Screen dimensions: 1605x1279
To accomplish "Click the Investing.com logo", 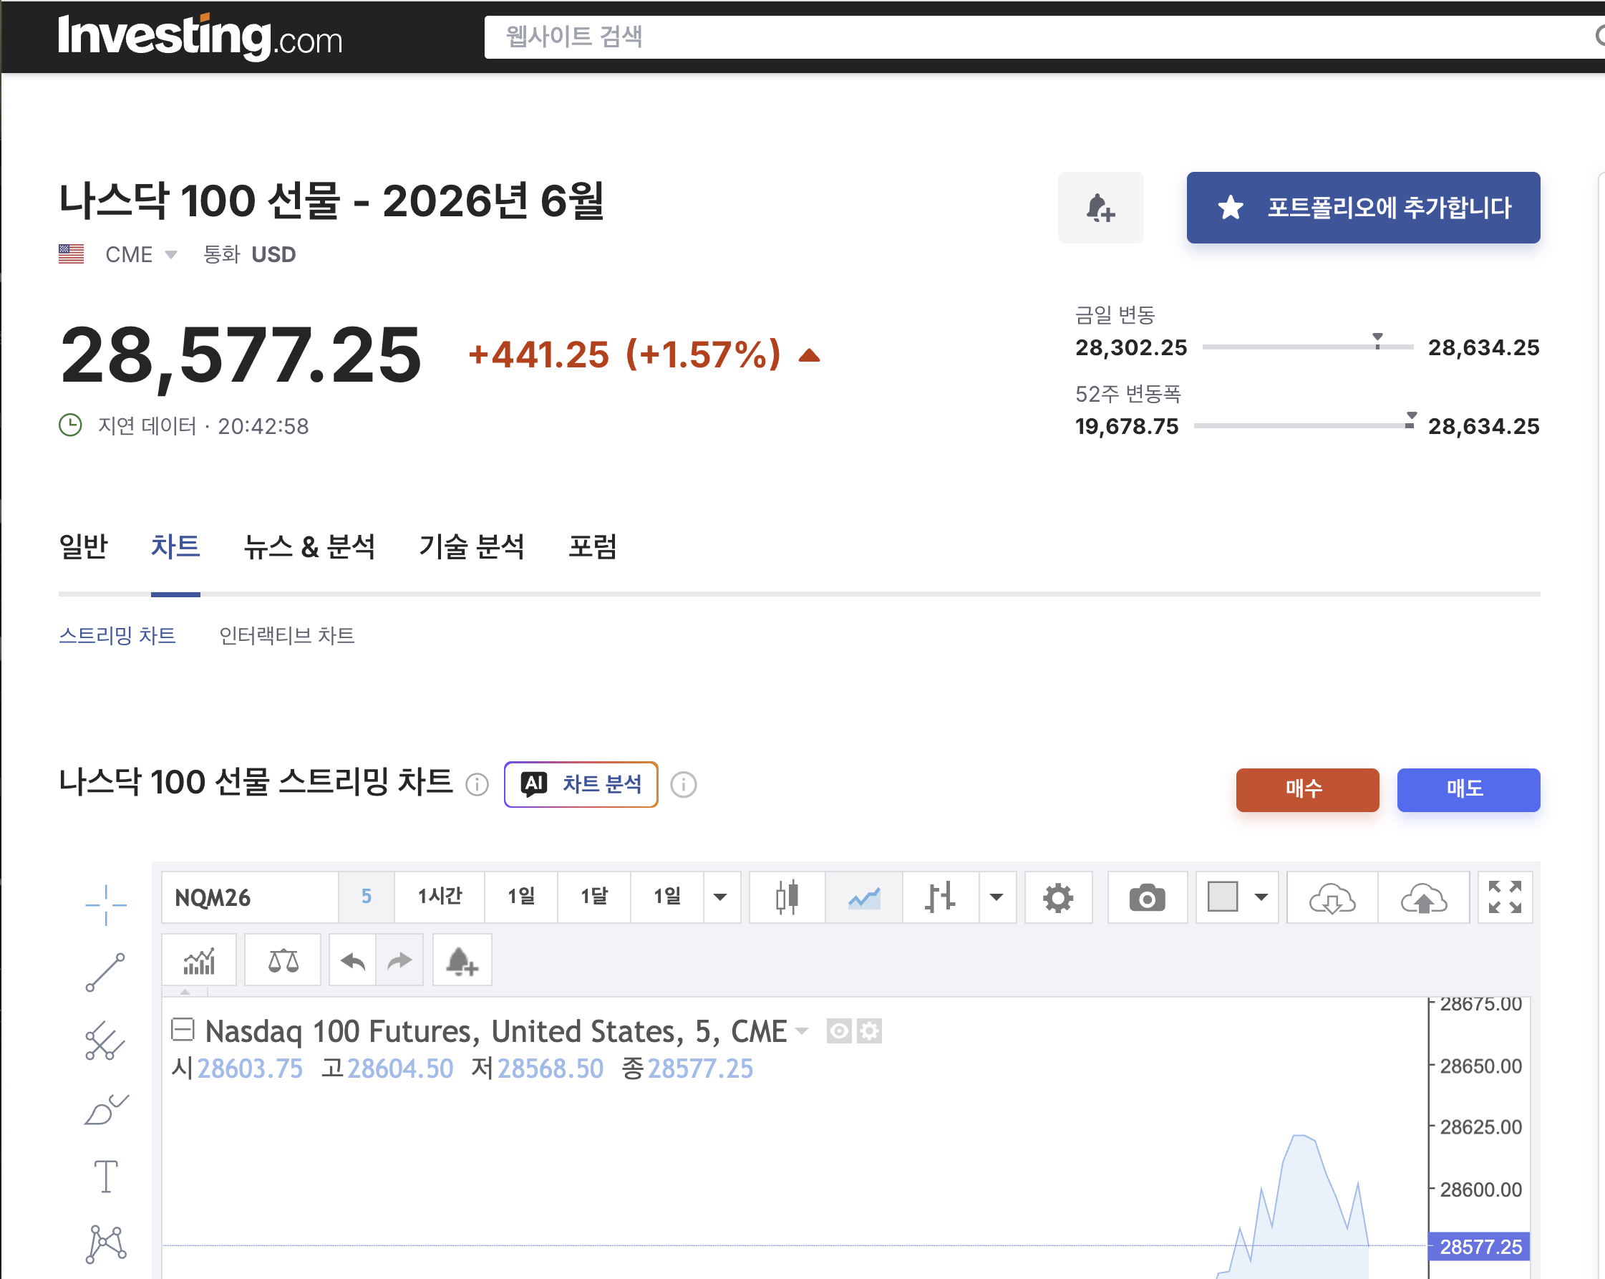I will click(x=200, y=37).
